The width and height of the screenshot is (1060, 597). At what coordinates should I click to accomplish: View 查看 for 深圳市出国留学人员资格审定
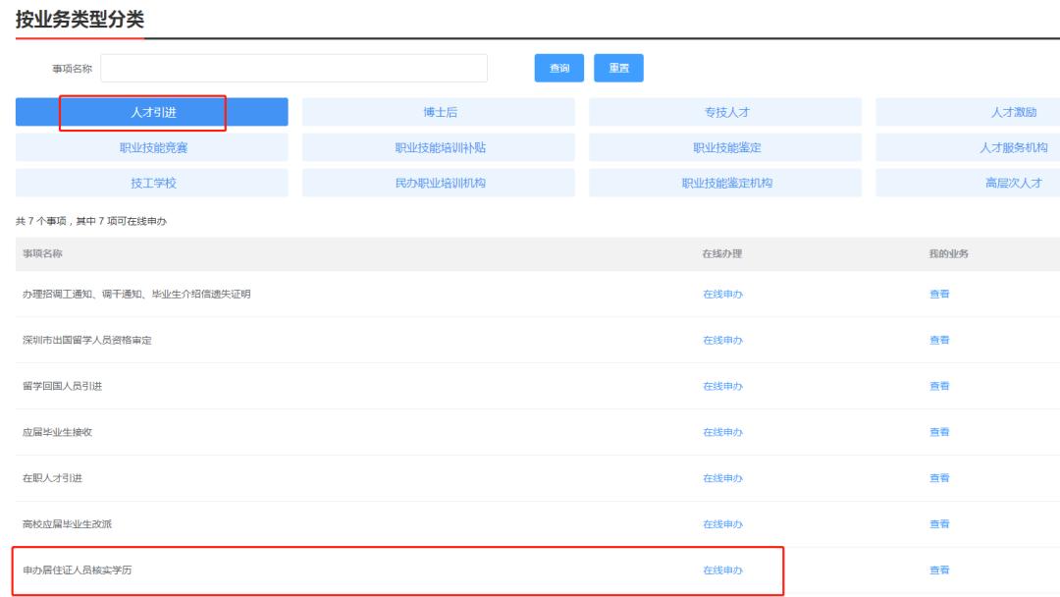(939, 340)
